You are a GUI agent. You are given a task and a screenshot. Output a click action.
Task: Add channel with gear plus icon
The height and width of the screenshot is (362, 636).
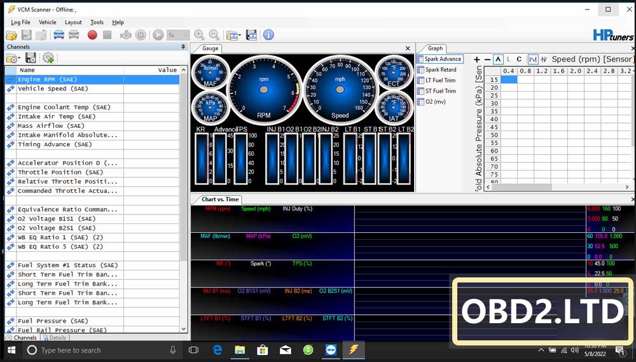click(48, 58)
